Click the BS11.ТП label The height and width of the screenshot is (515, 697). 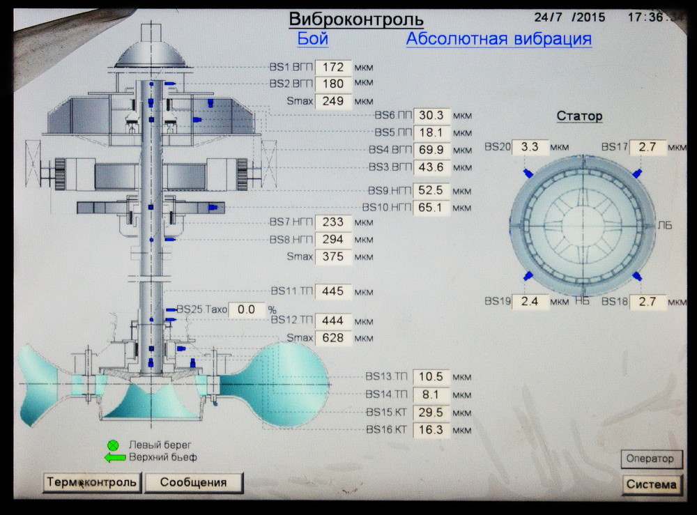(x=291, y=291)
